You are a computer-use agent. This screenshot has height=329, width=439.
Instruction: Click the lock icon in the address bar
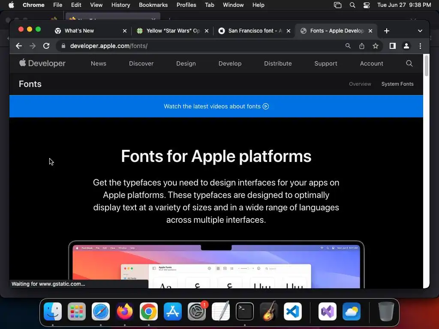coord(63,46)
